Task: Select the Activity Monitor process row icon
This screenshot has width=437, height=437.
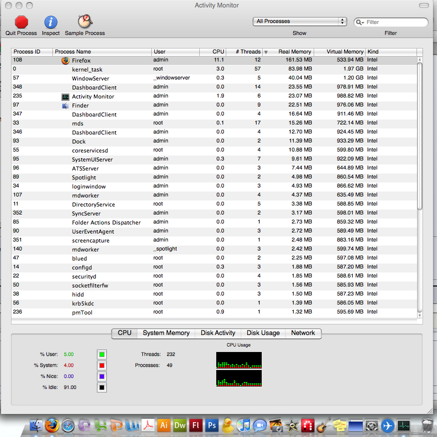Action: [65, 96]
